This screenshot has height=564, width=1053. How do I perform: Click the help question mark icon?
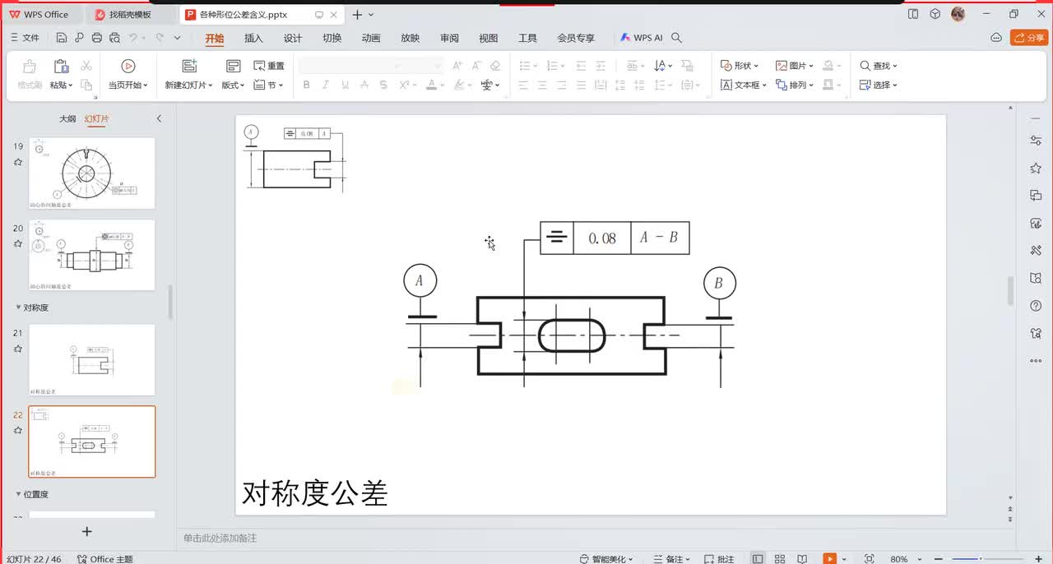(x=1036, y=306)
